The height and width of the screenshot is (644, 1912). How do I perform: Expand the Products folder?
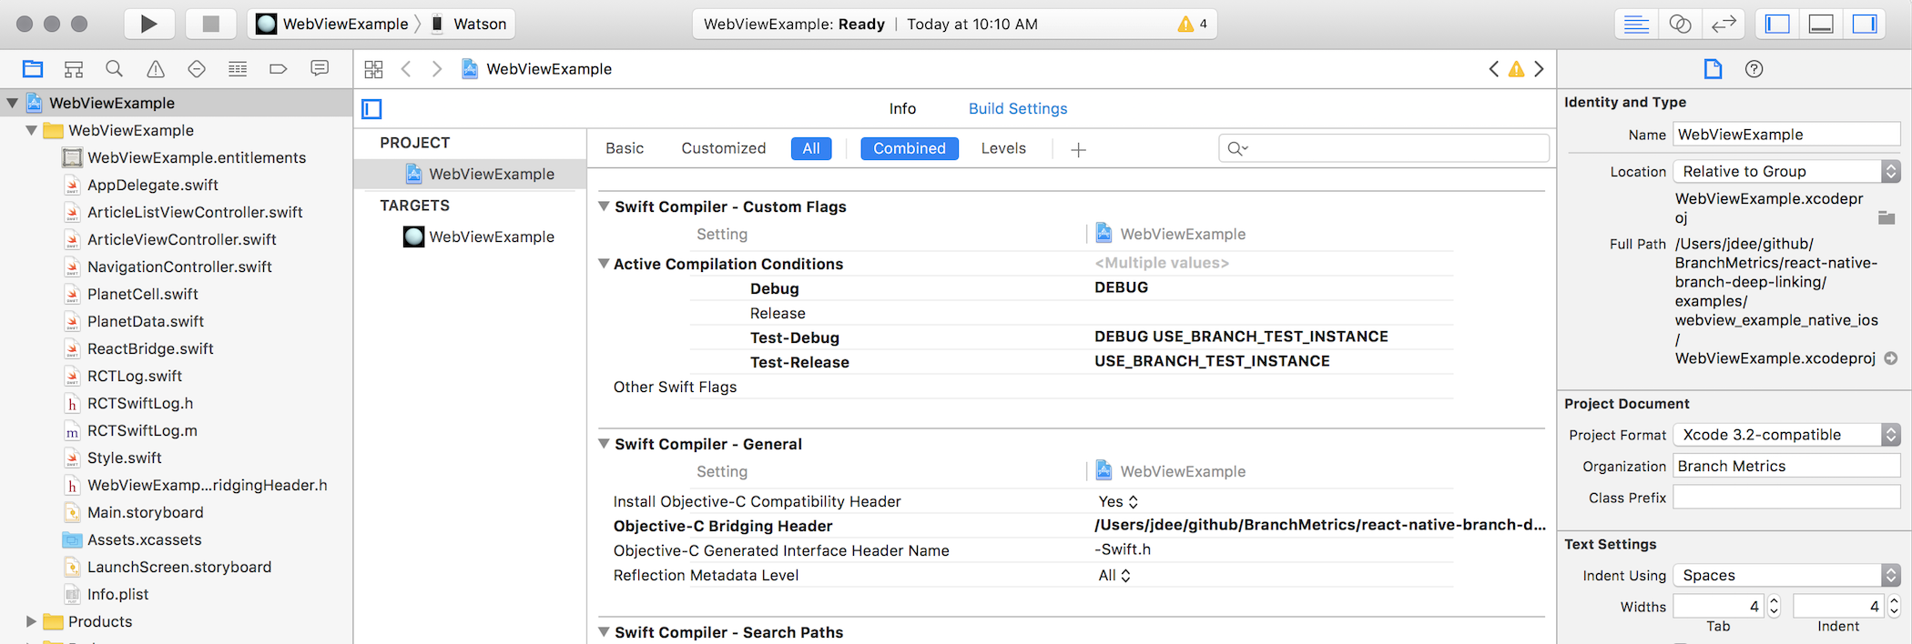[x=32, y=621]
